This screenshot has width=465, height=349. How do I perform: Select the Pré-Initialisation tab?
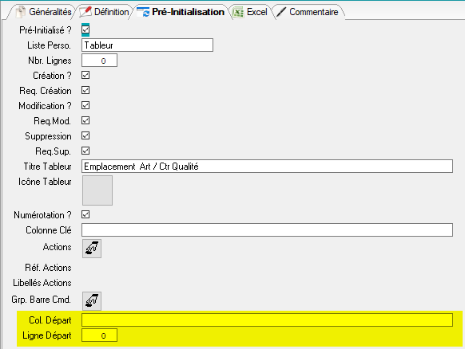point(181,12)
